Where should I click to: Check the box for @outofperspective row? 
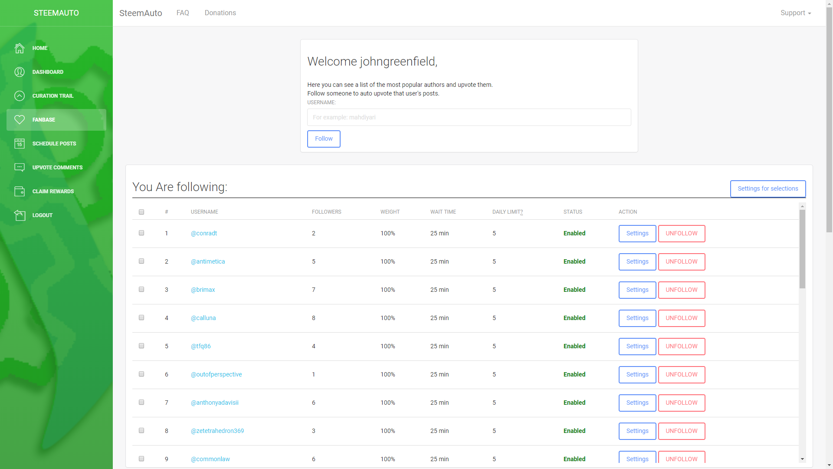coord(141,374)
